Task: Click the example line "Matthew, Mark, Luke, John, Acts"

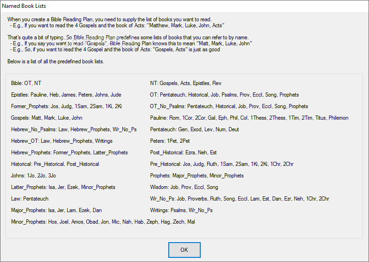Action: (x=117, y=25)
